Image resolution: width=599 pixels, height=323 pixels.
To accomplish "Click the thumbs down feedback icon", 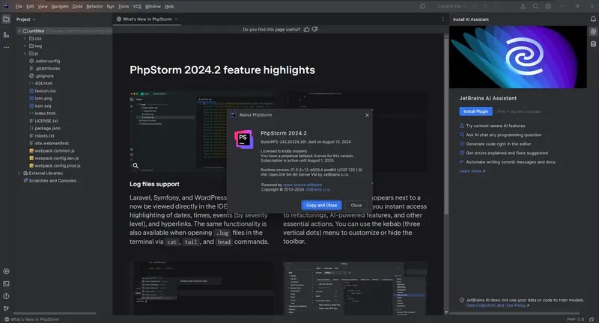I will coord(314,29).
